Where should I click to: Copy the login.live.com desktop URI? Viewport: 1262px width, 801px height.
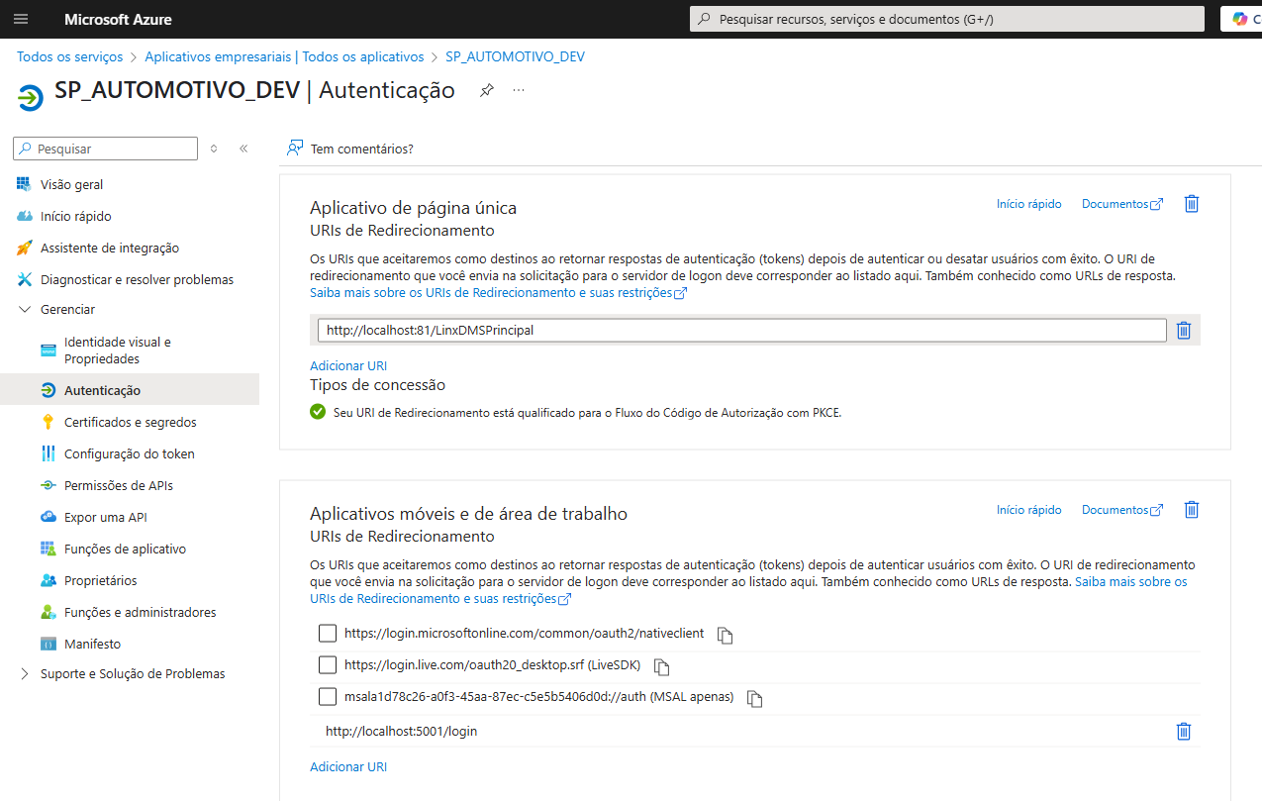[x=662, y=667]
